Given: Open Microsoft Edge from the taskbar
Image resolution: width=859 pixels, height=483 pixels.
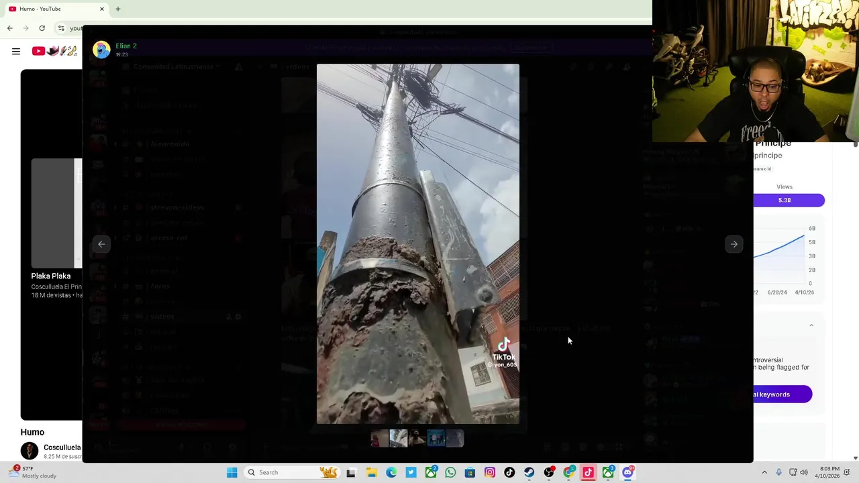Looking at the screenshot, I should click(391, 472).
